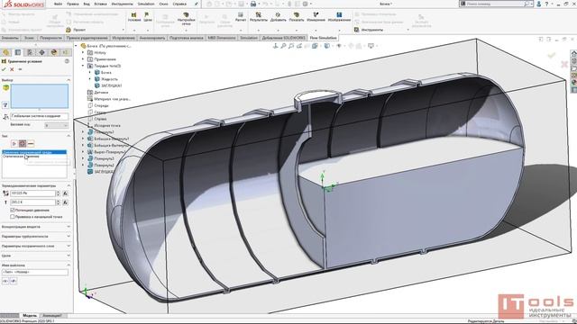Click pressure field stepper arrows
Image resolution: width=577 pixels, height=324 pixels.
(x=58, y=193)
